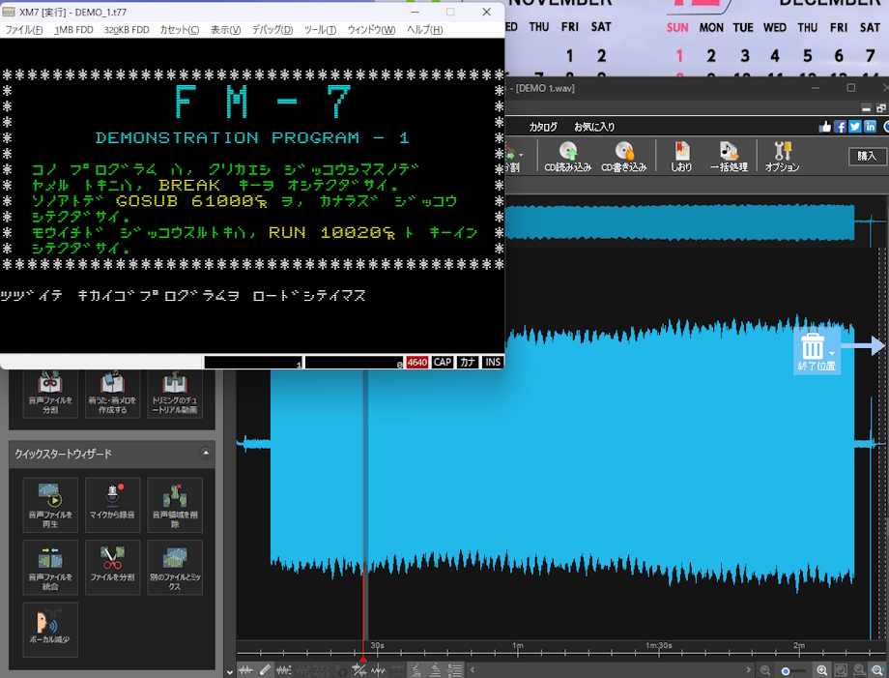Start the マイクから録音 wizard
This screenshot has height=678, width=889.
click(x=112, y=505)
